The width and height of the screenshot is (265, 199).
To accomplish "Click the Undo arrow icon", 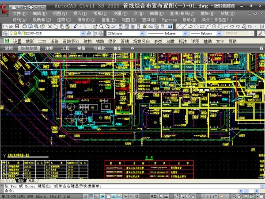I will click(x=76, y=27).
